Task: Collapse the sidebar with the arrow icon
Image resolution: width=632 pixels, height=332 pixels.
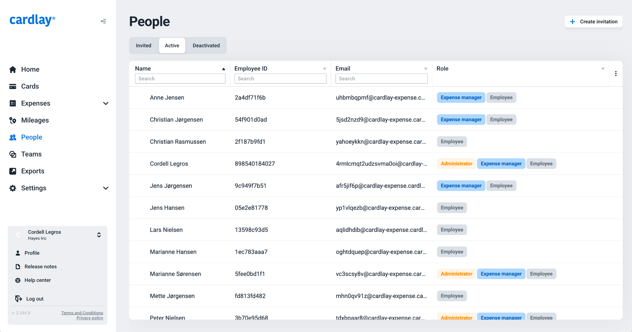Action: [103, 21]
